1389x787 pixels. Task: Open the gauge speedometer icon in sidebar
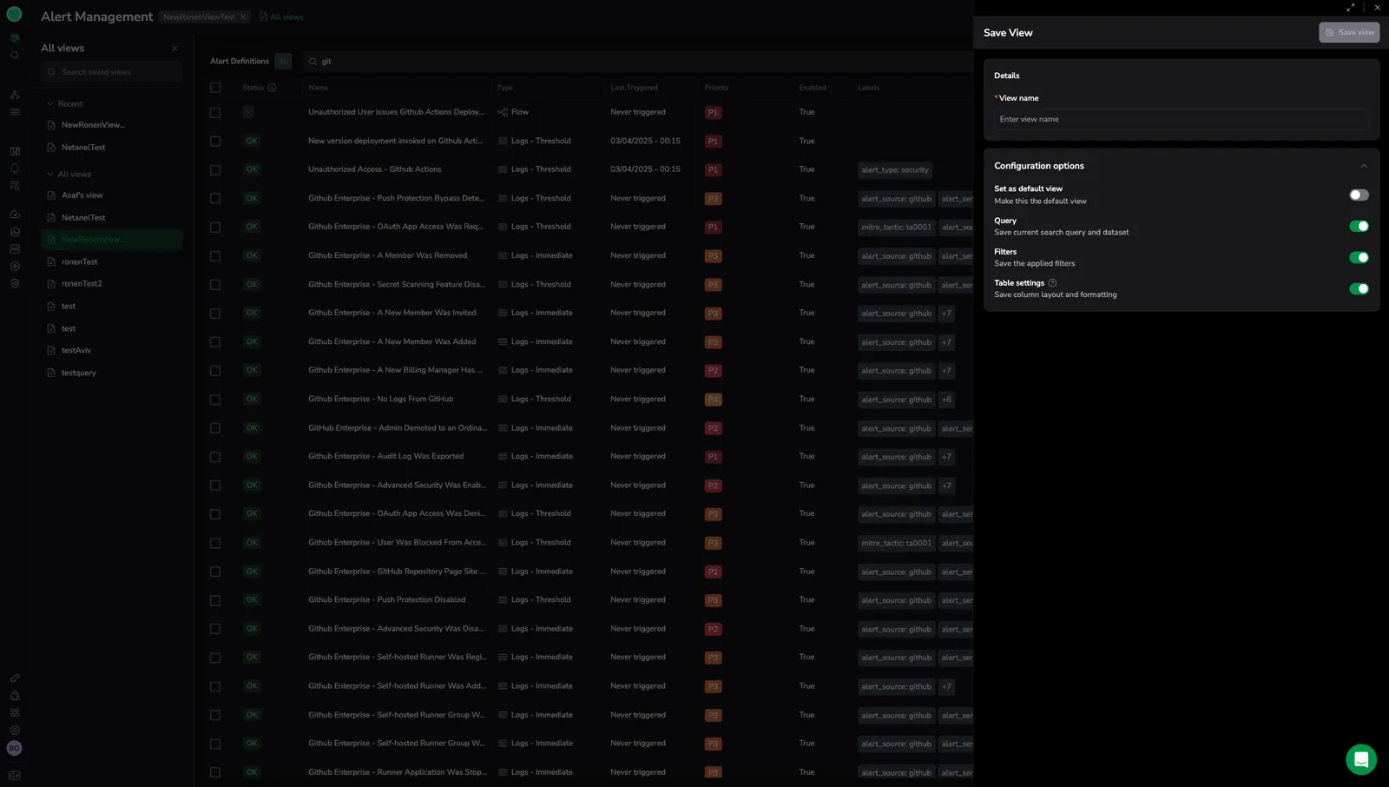pos(15,215)
